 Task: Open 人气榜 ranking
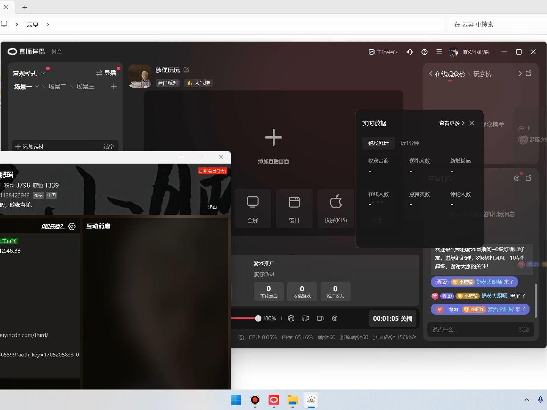[198, 83]
